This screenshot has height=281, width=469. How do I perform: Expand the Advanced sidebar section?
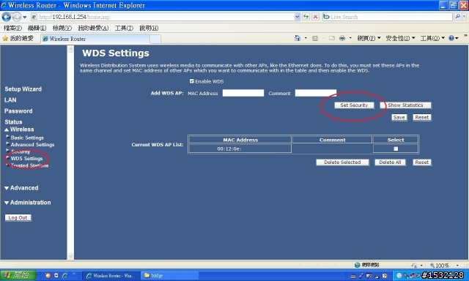[21, 188]
